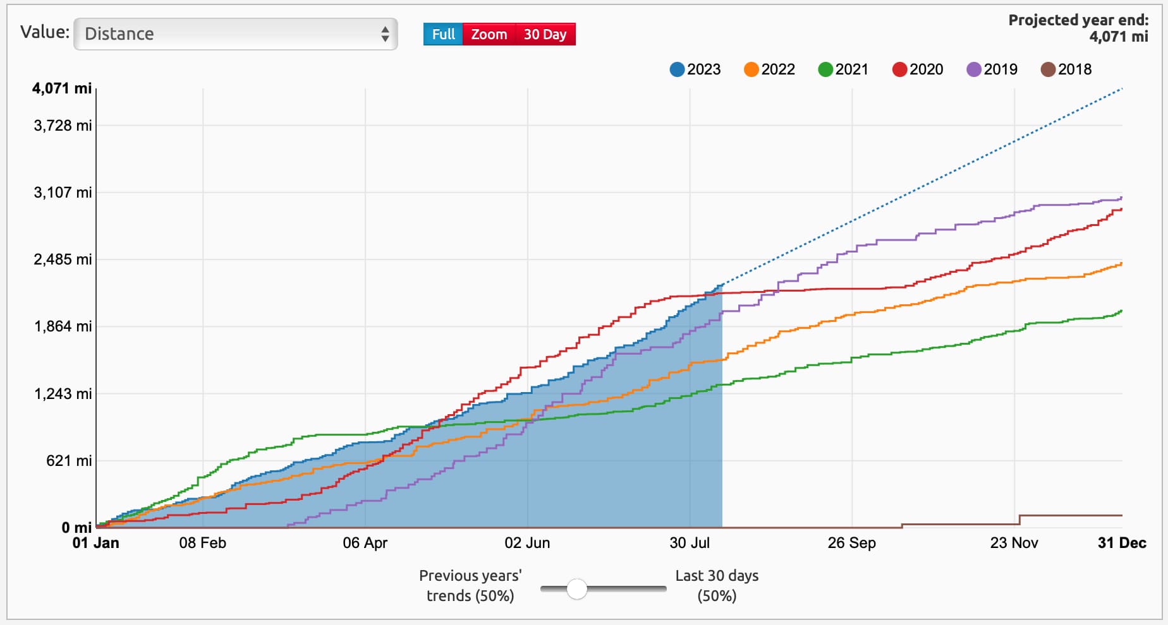
Task: Click the Last 30 days label
Action: (x=717, y=585)
